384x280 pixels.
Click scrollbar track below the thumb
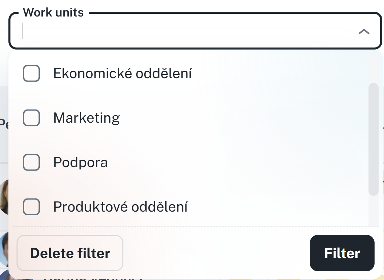click(x=373, y=211)
